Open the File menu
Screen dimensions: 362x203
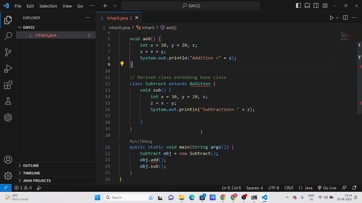click(x=18, y=6)
